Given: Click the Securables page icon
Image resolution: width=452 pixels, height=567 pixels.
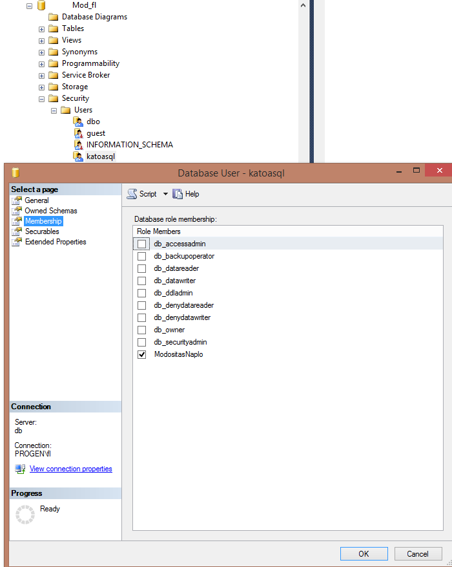Looking at the screenshot, I should [17, 231].
